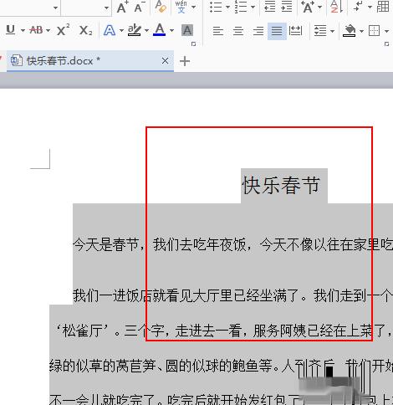This screenshot has width=393, height=405.
Task: Increase paragraph indent
Action: tap(287, 7)
